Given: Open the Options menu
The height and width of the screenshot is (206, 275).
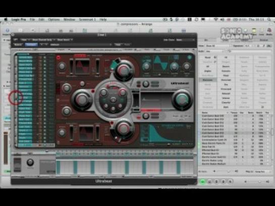Looking at the screenshot, I should 54,20.
